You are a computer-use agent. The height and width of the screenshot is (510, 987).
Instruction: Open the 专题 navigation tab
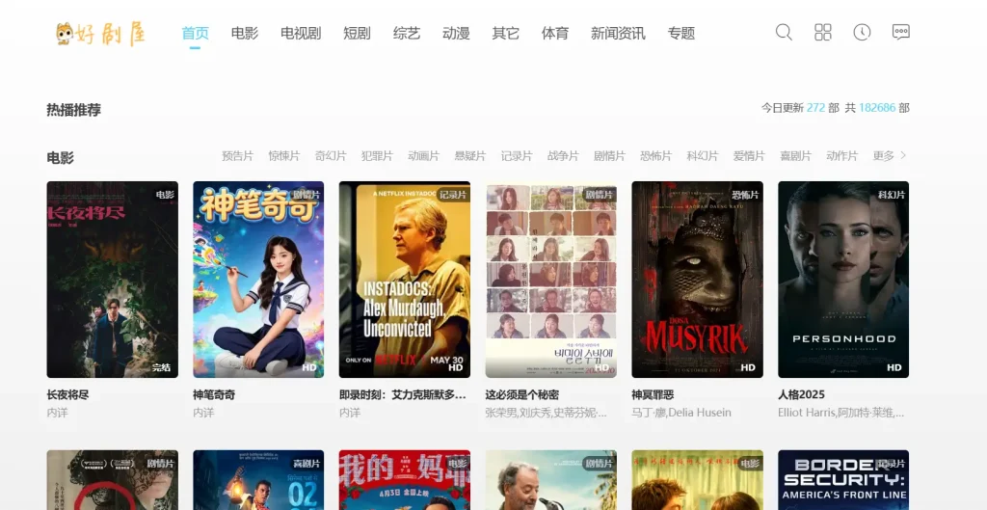pyautogui.click(x=681, y=34)
